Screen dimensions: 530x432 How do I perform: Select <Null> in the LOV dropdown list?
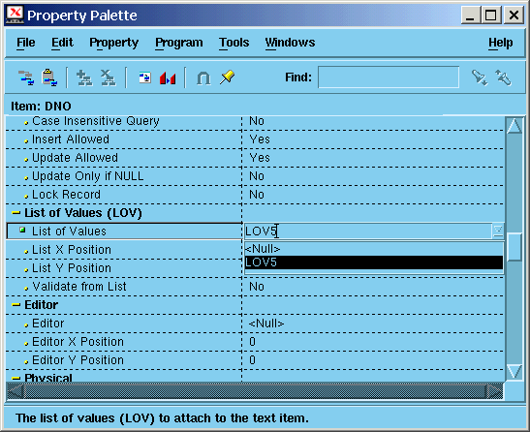point(373,249)
